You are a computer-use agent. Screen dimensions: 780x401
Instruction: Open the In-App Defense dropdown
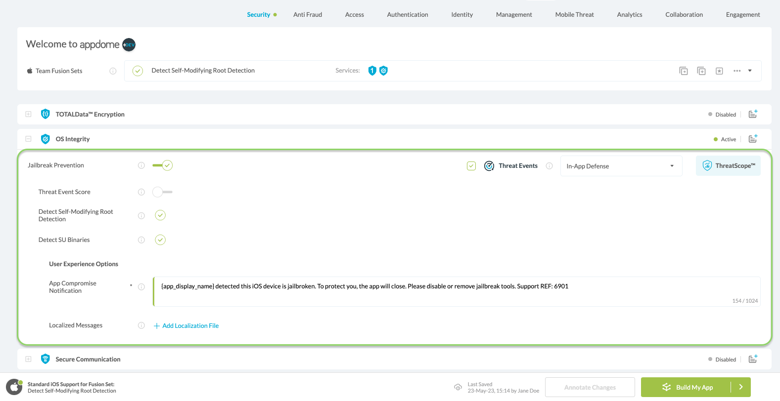pyautogui.click(x=621, y=166)
